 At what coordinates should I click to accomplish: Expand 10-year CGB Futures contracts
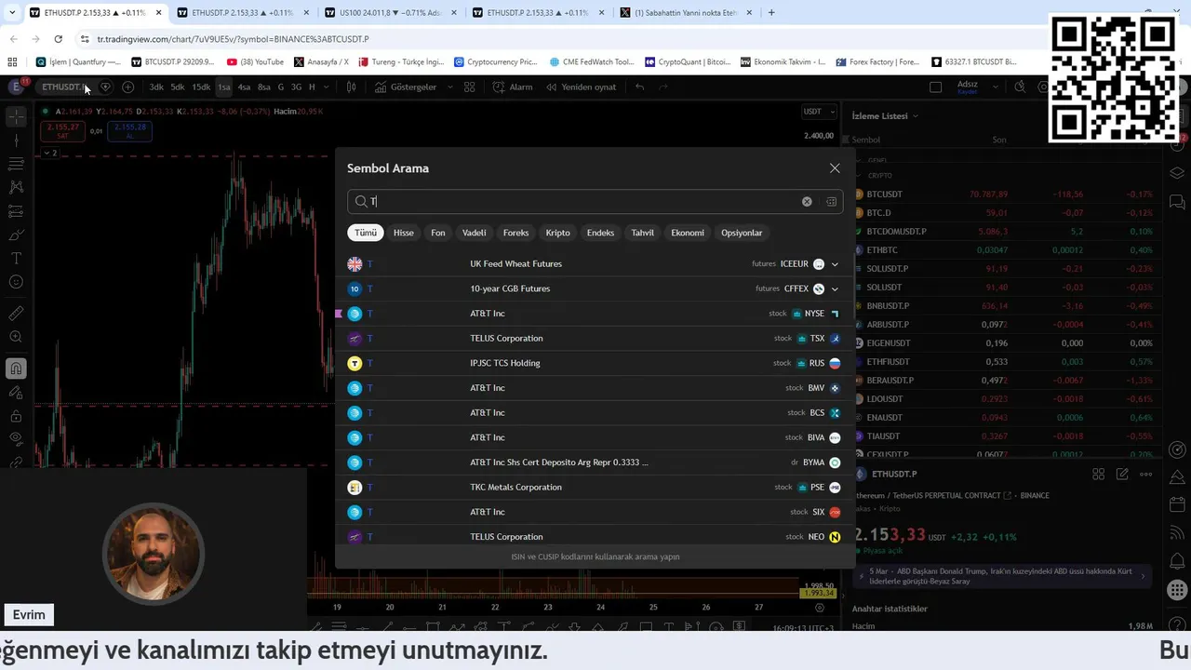(x=835, y=289)
